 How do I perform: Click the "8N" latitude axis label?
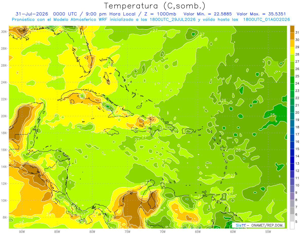pos(5,217)
